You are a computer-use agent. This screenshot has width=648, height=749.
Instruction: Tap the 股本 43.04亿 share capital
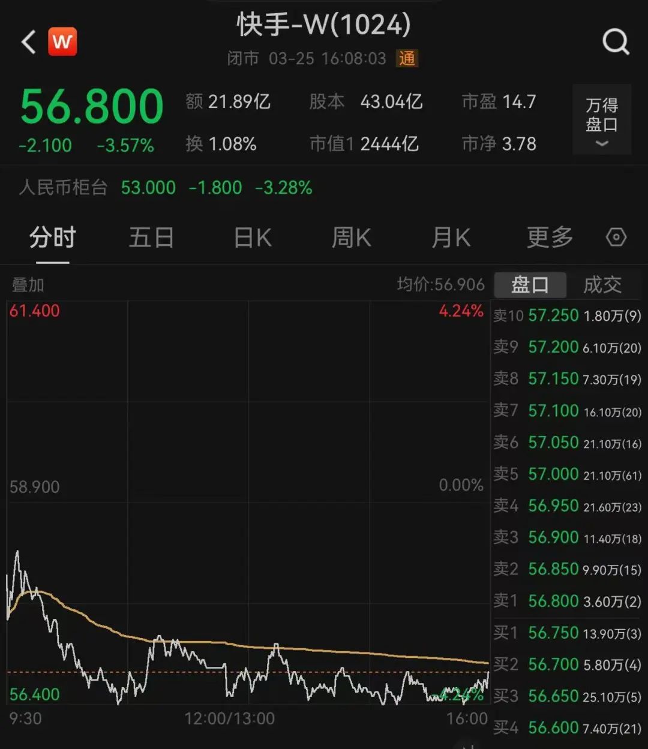pos(366,102)
